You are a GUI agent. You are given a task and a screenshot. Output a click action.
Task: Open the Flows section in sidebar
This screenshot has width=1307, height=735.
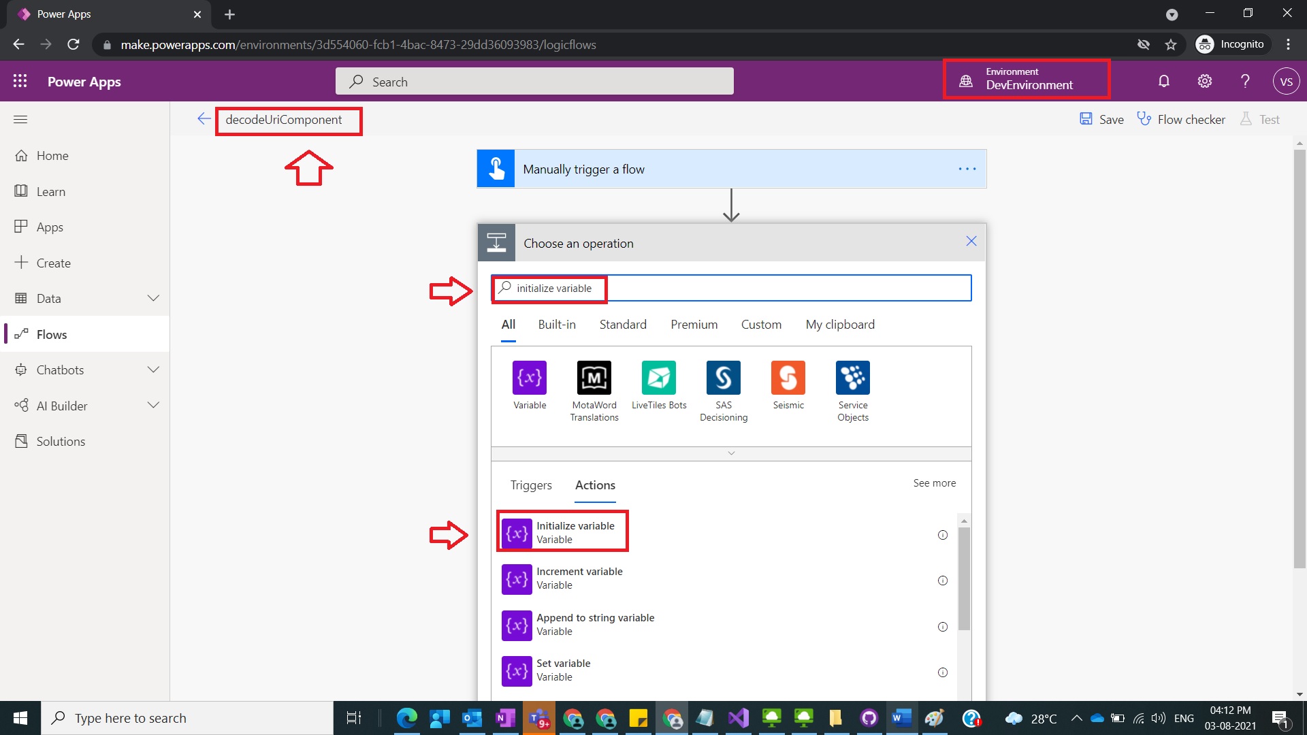pyautogui.click(x=51, y=334)
